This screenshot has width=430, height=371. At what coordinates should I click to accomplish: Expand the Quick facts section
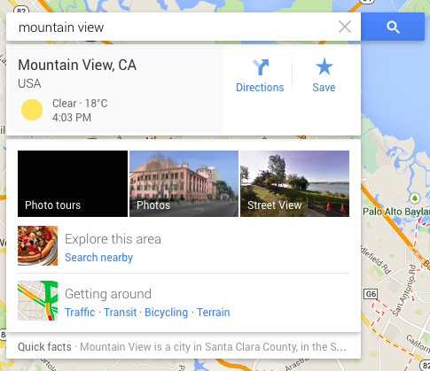tap(184, 347)
